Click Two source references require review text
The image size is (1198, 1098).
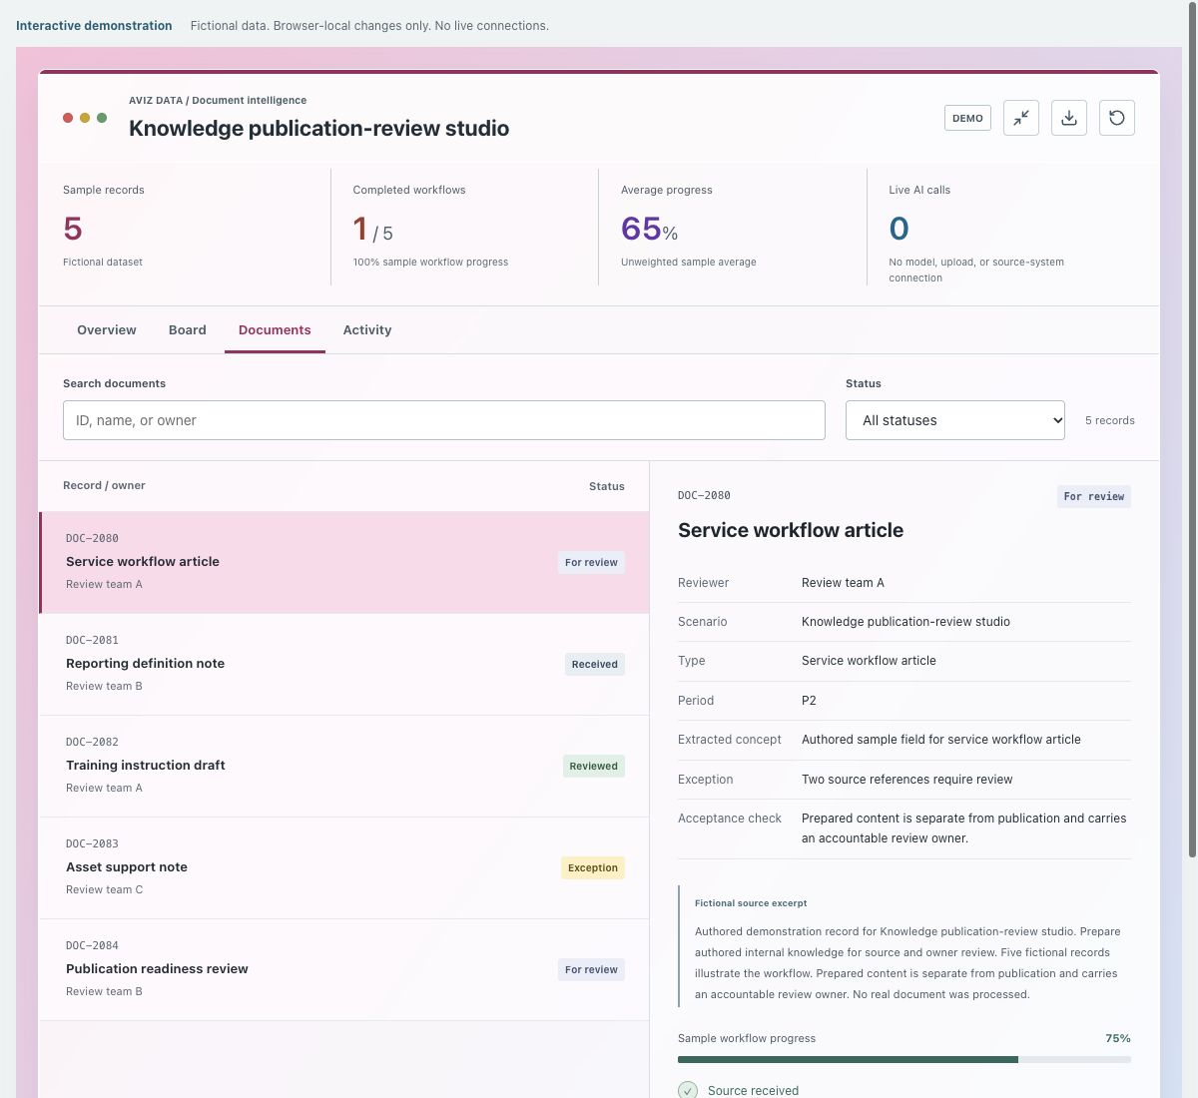pos(906,780)
